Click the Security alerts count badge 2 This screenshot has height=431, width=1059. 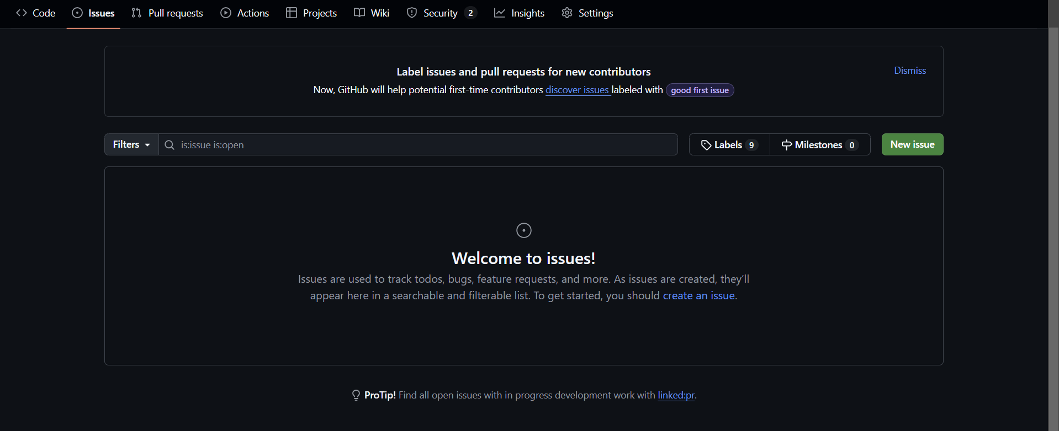coord(470,13)
